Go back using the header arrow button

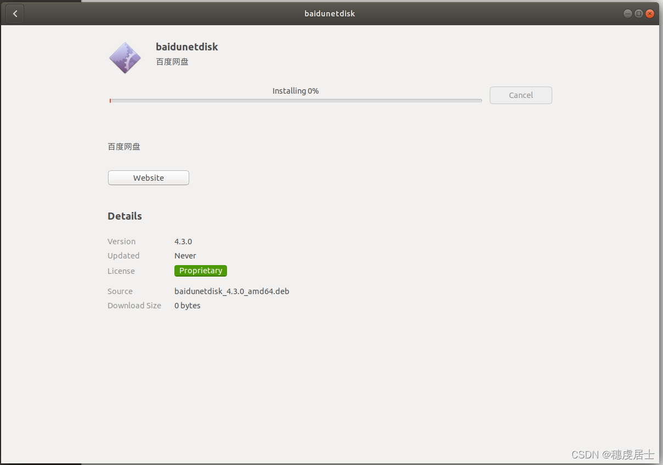[15, 14]
